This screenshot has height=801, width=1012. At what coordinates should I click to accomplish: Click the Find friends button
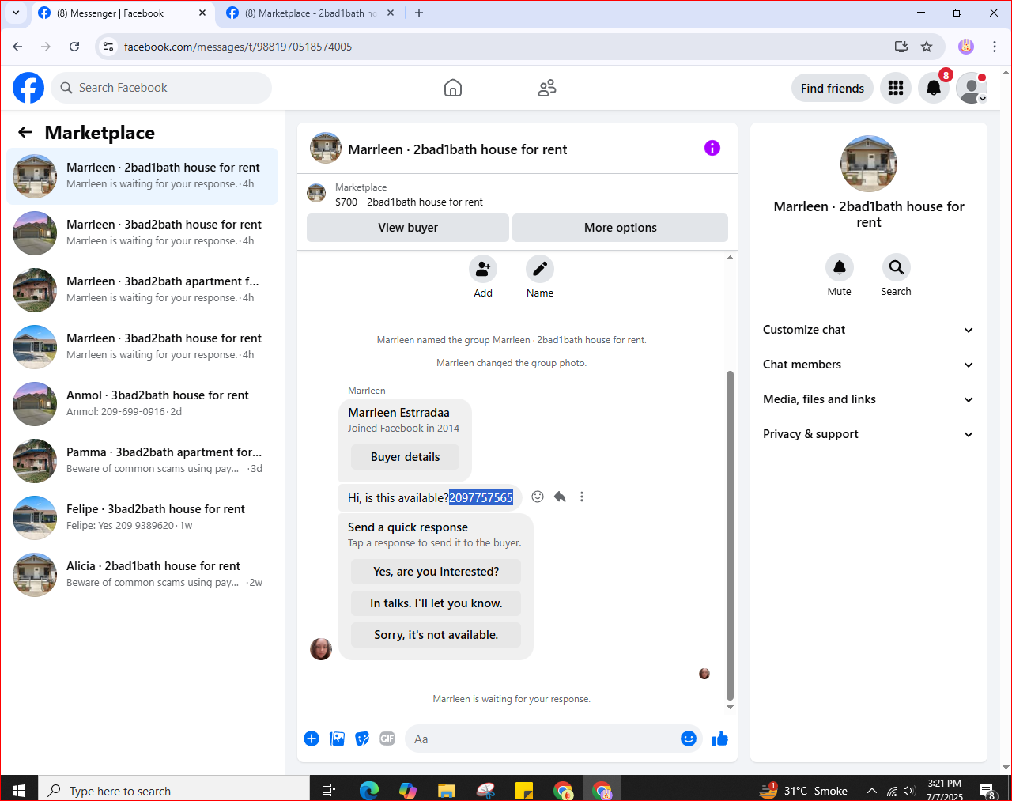tap(833, 88)
